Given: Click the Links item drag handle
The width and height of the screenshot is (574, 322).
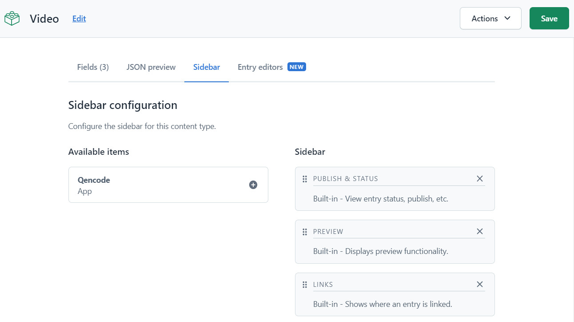Looking at the screenshot, I should 305,285.
